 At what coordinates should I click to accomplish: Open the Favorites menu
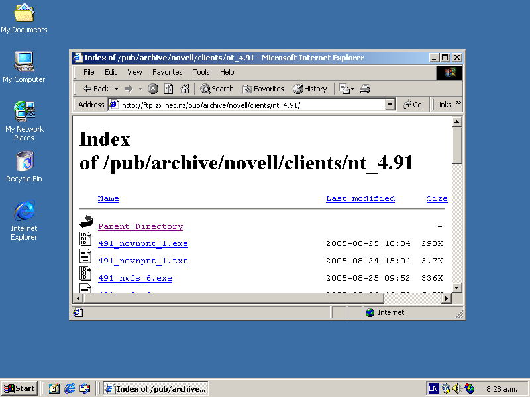tap(168, 72)
